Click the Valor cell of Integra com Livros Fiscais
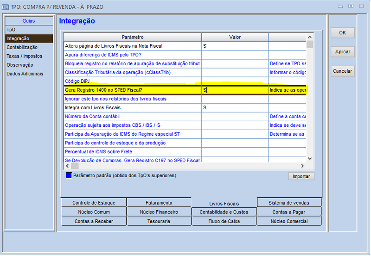This screenshot has height=256, width=371. [x=234, y=108]
